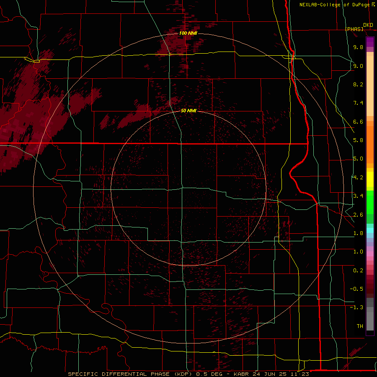Pick the yellow color bar segment
The width and height of the screenshot is (377, 377).
(x=370, y=179)
